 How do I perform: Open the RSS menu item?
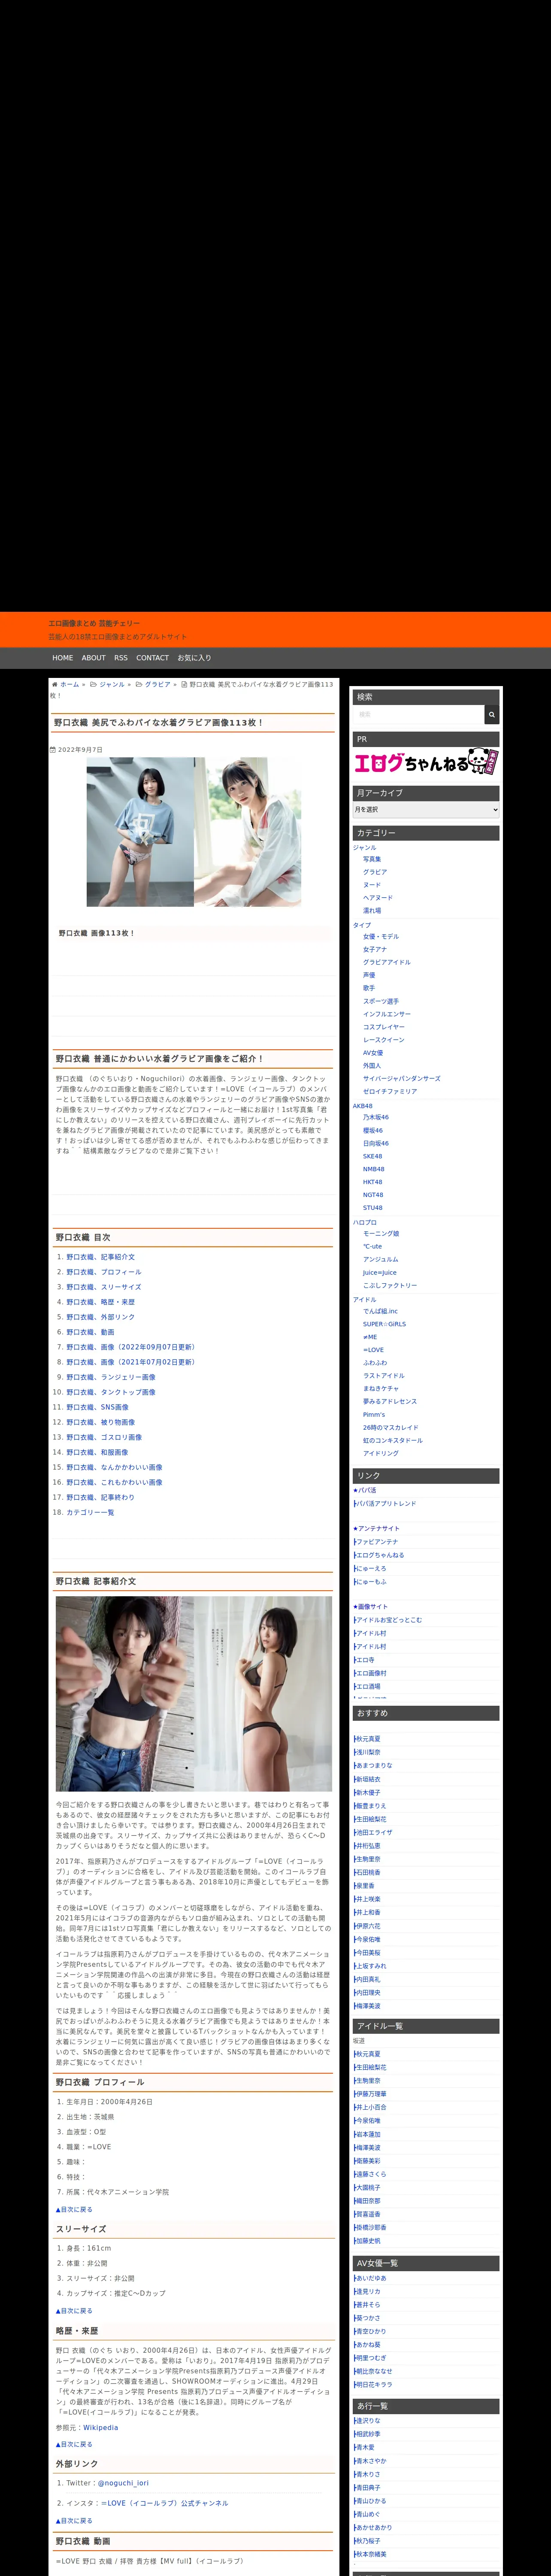tap(121, 658)
